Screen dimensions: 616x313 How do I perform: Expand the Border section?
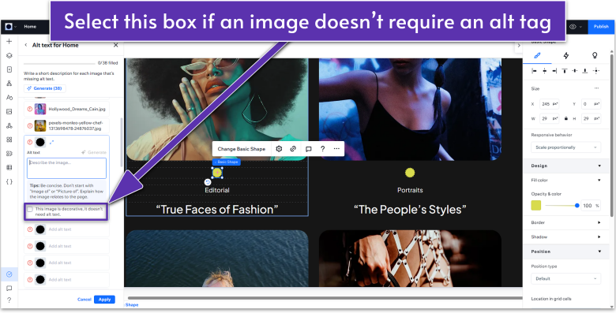599,223
